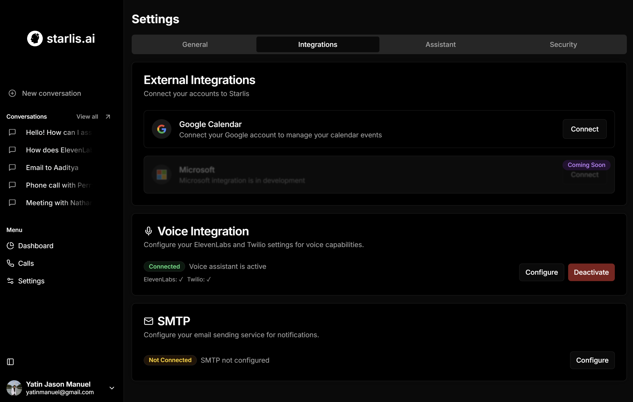The image size is (633, 402).
Task: Switch to the General tab
Action: tap(195, 44)
